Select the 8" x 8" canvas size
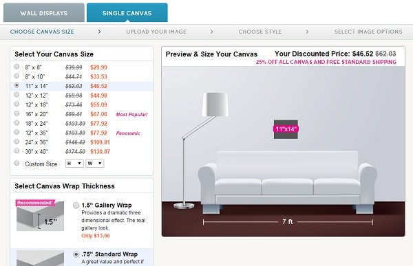 17,67
